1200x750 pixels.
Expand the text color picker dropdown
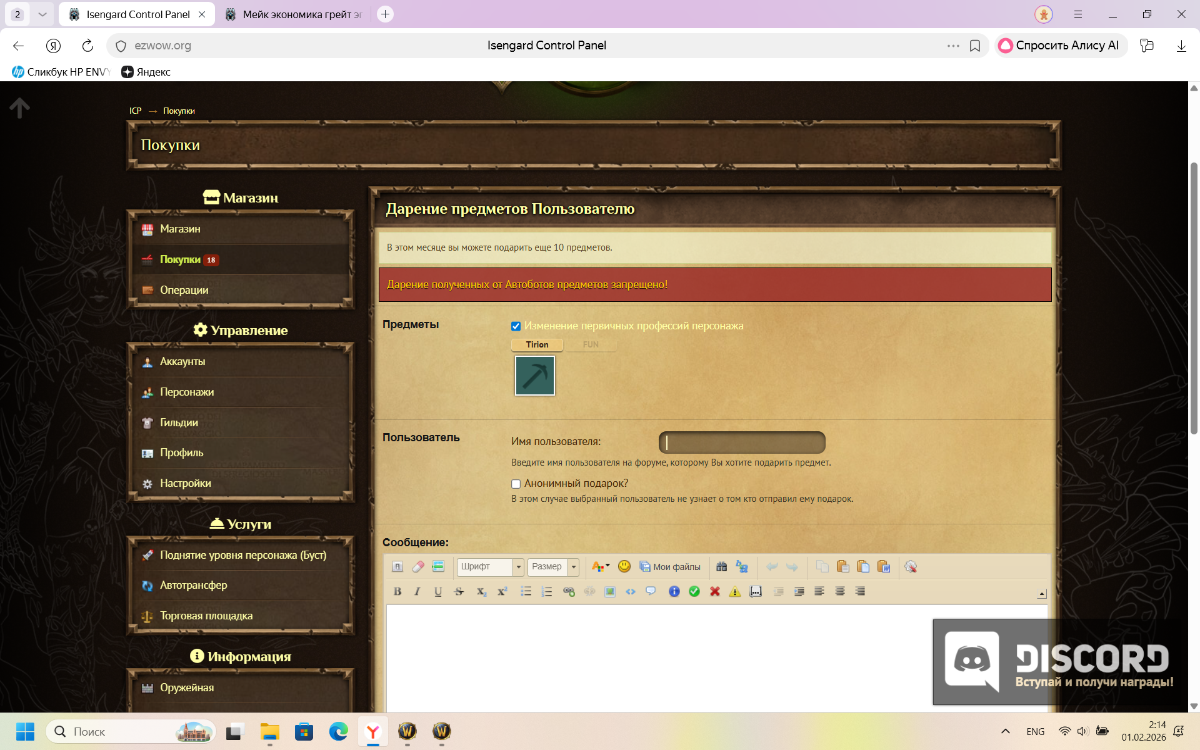click(607, 566)
